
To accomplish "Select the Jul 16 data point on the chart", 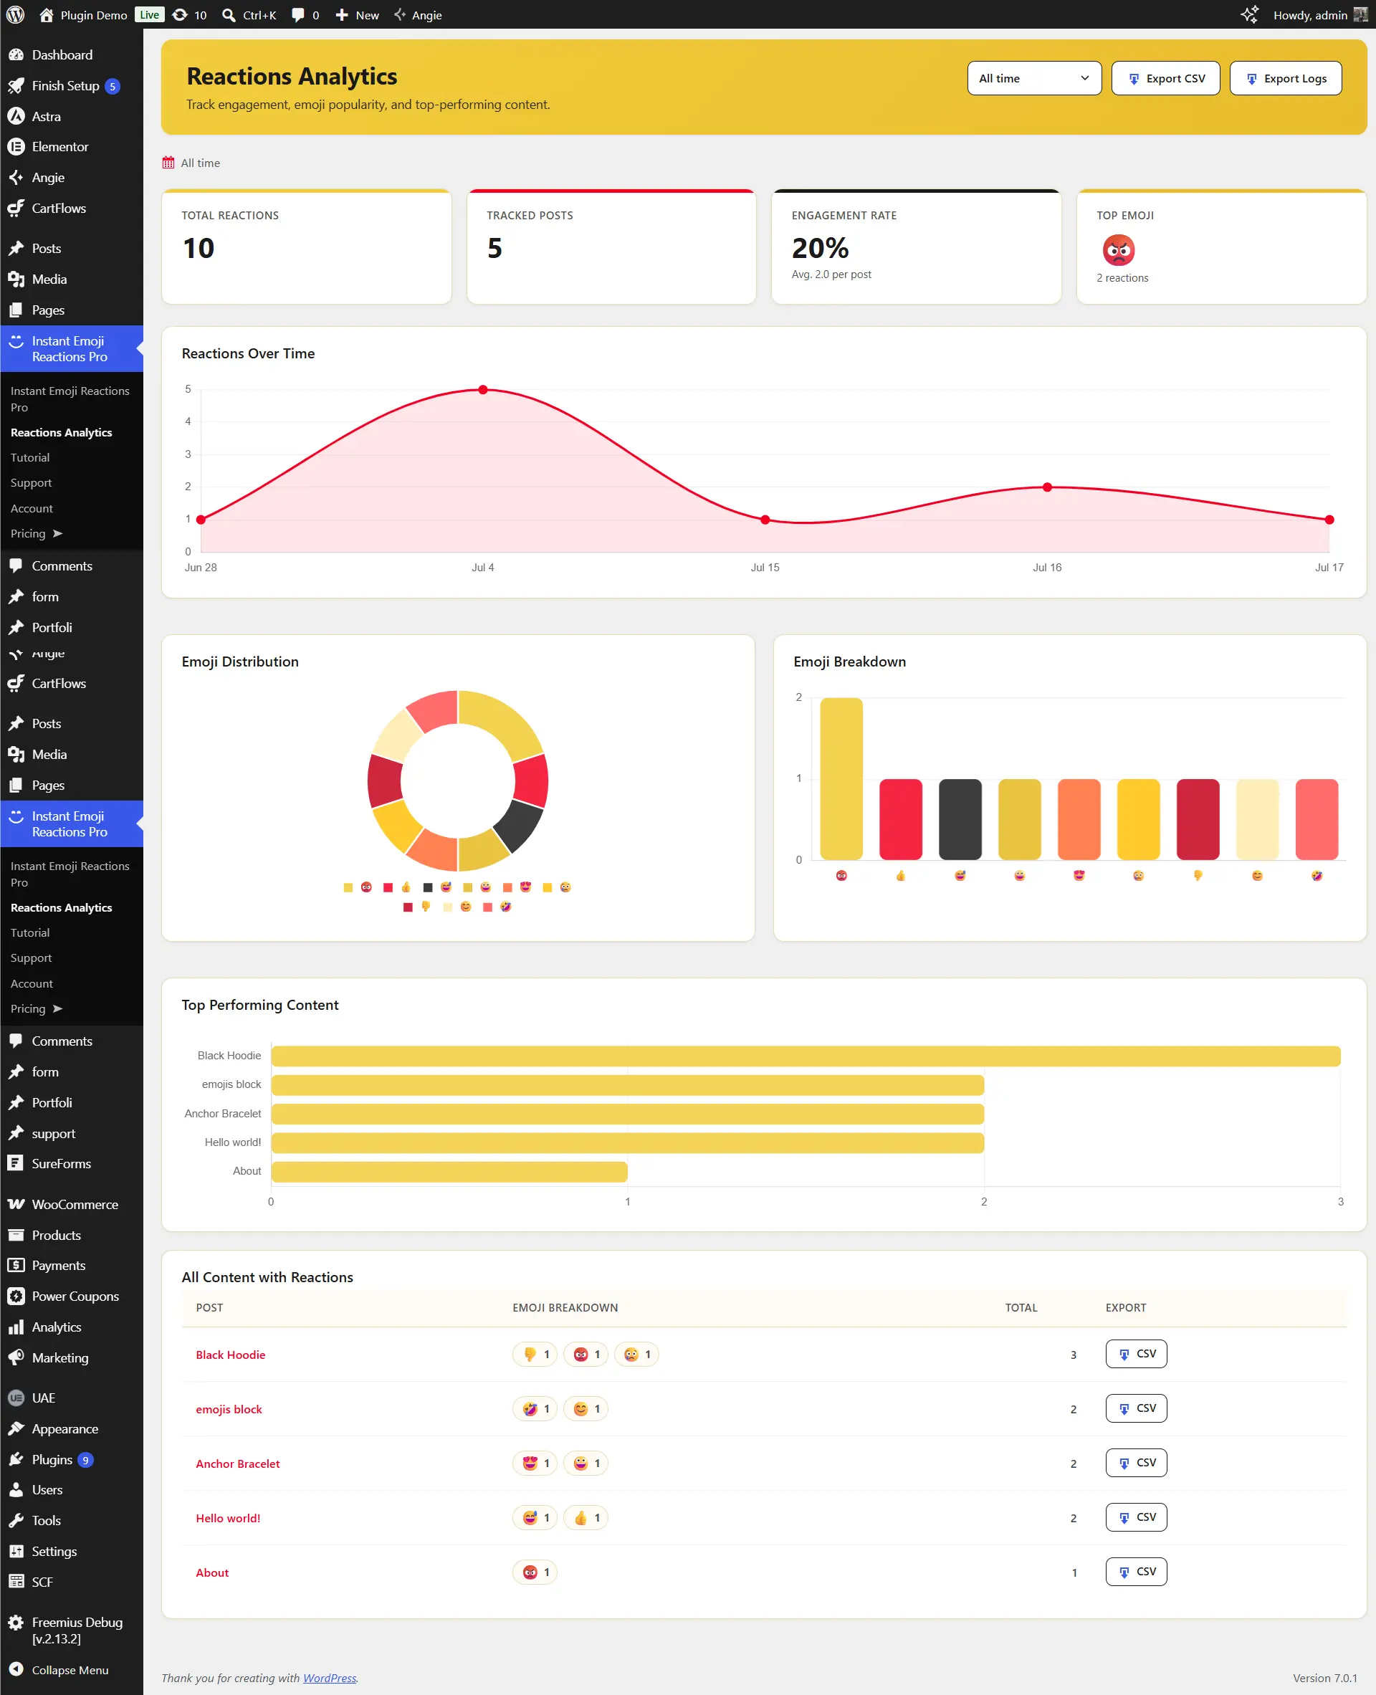I will 1047,487.
